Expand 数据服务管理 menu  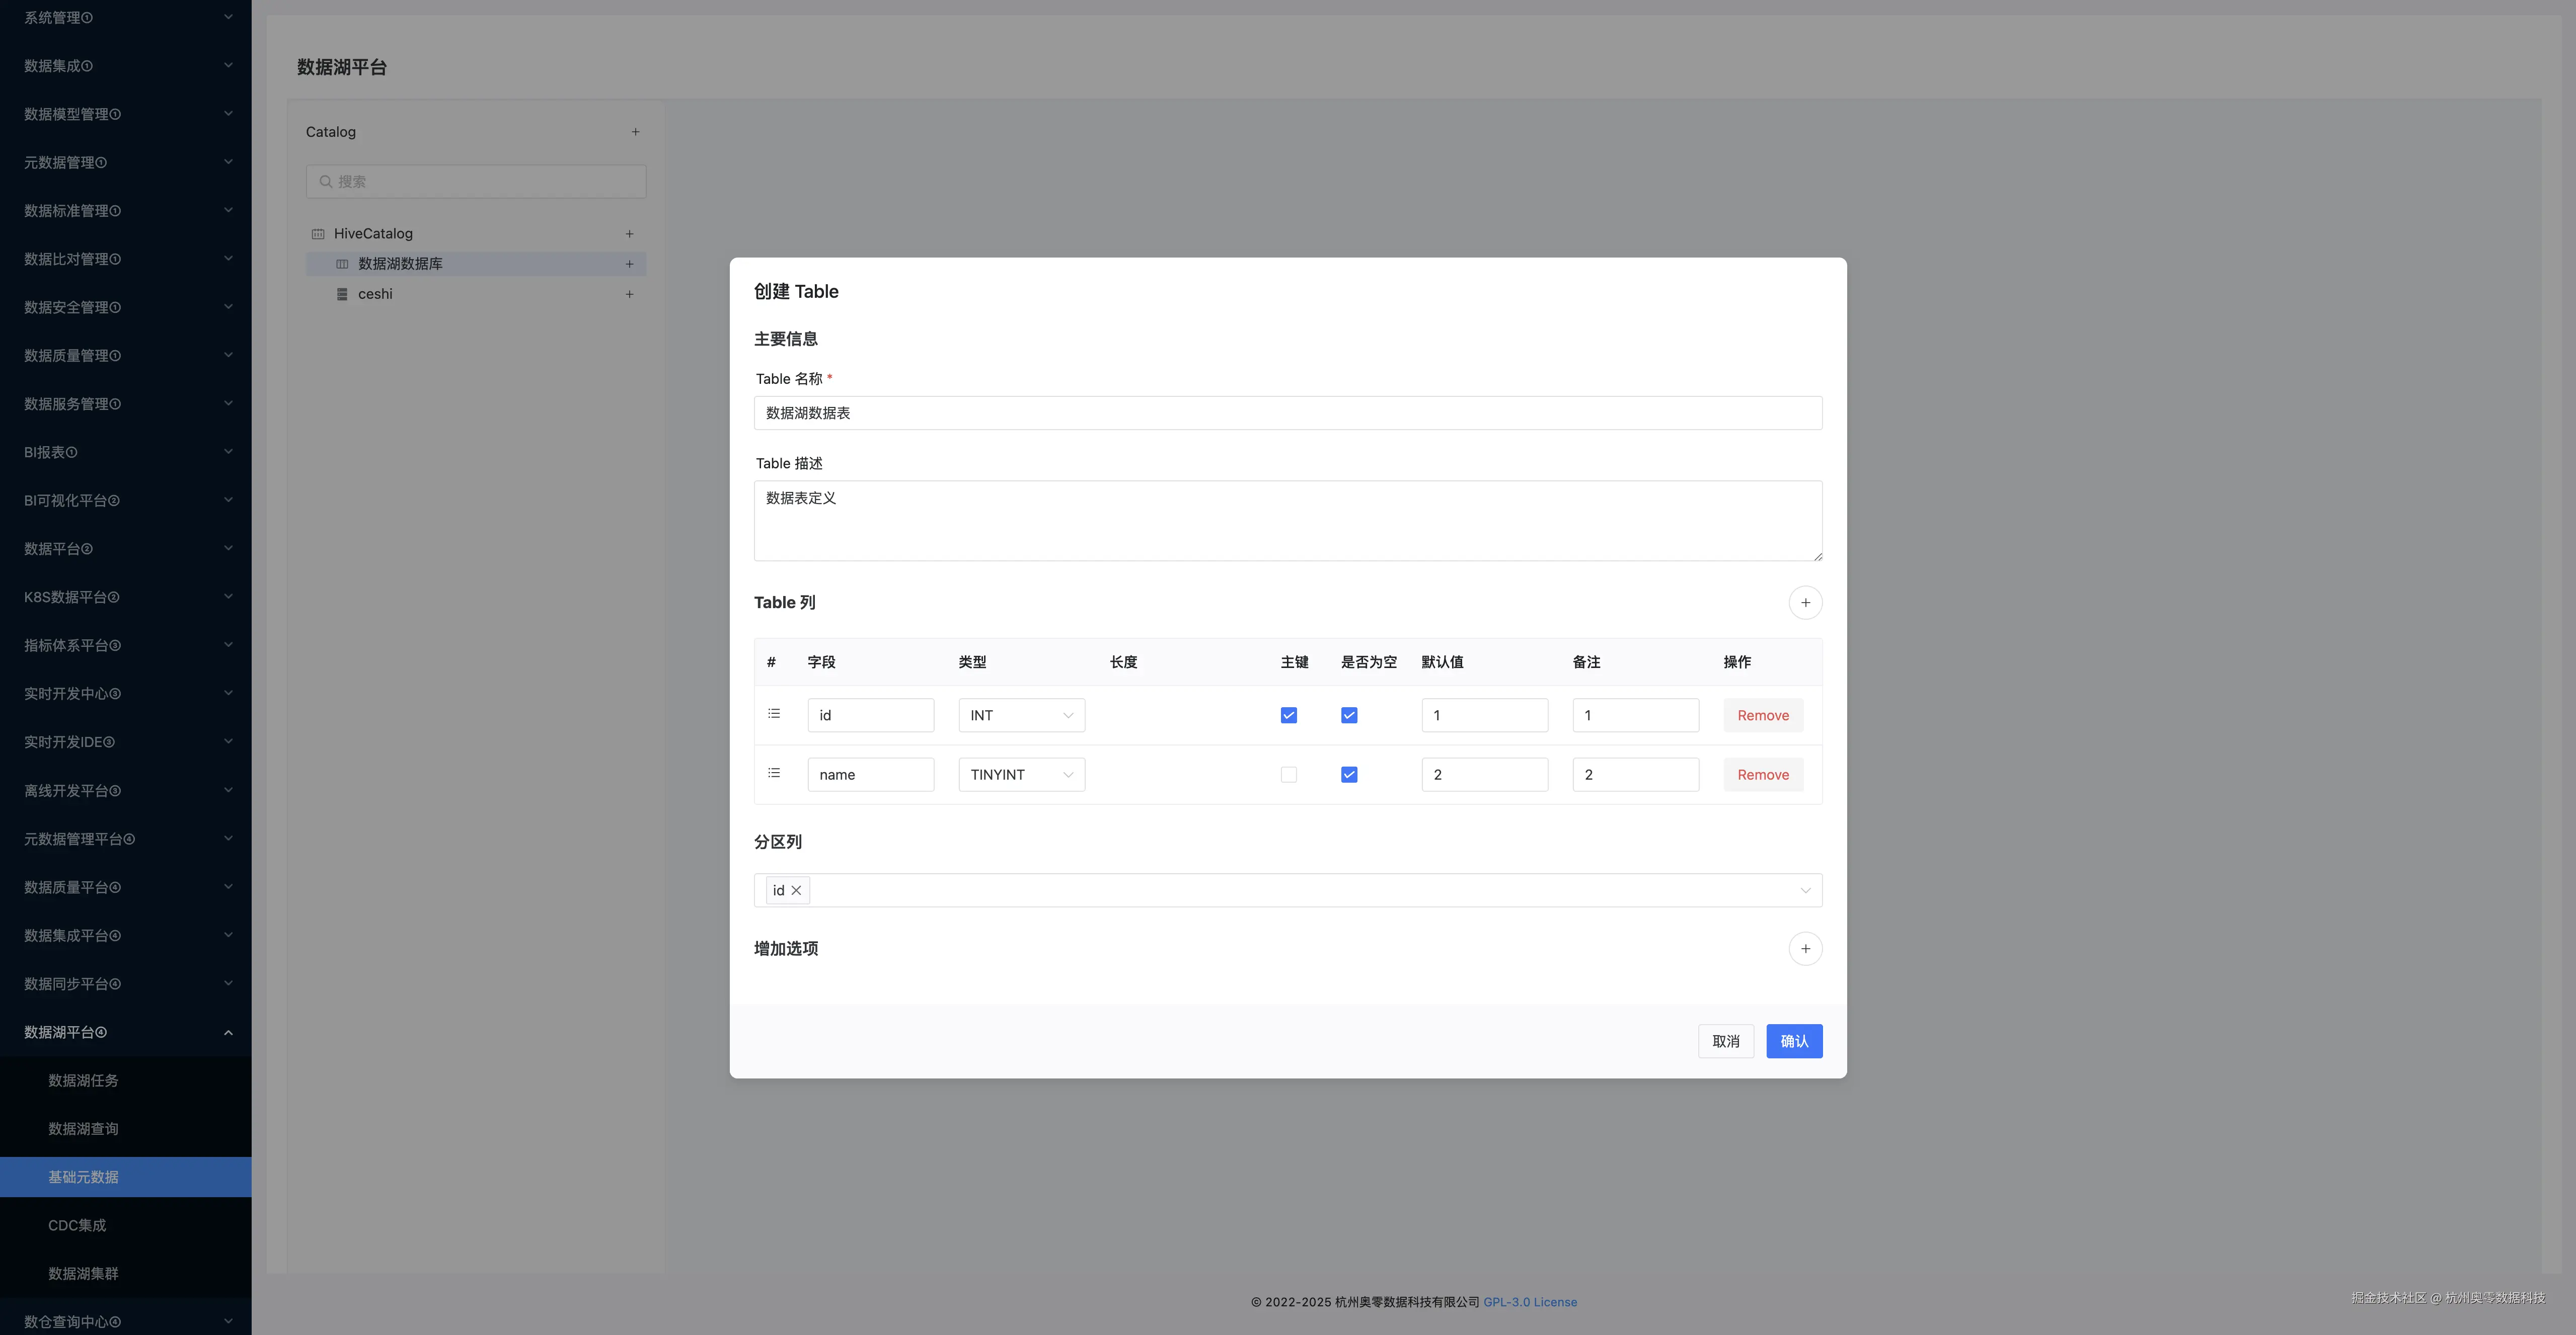[126, 404]
